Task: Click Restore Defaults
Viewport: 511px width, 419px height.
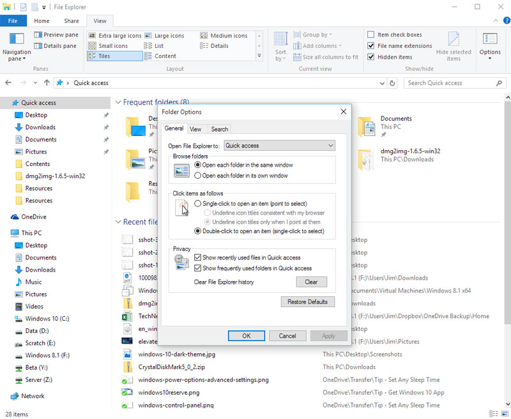Action: click(x=307, y=301)
